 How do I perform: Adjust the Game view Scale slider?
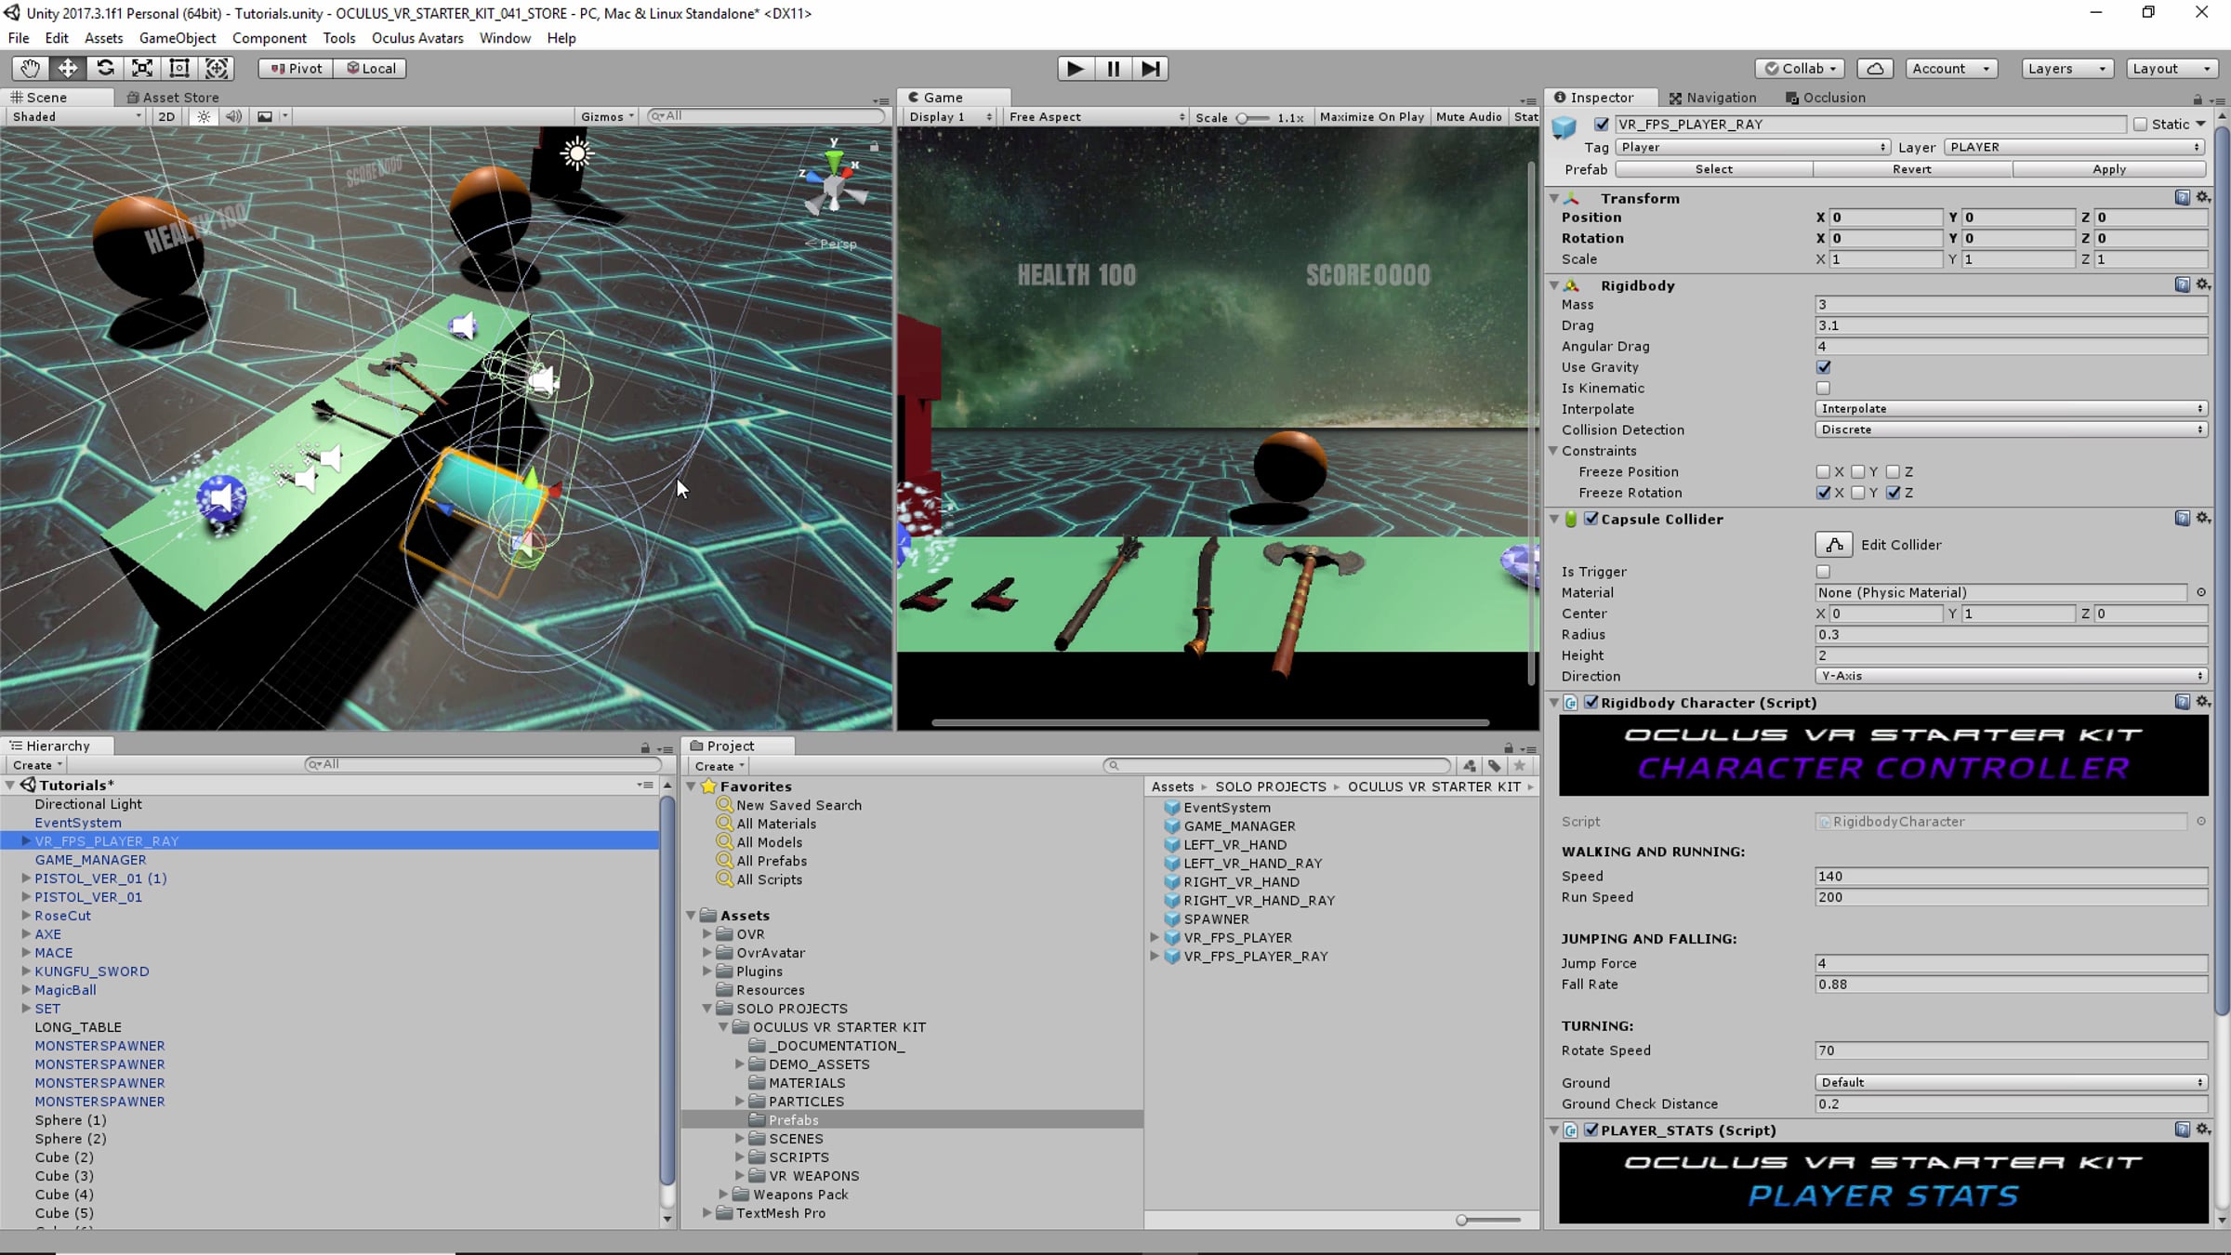1244,117
